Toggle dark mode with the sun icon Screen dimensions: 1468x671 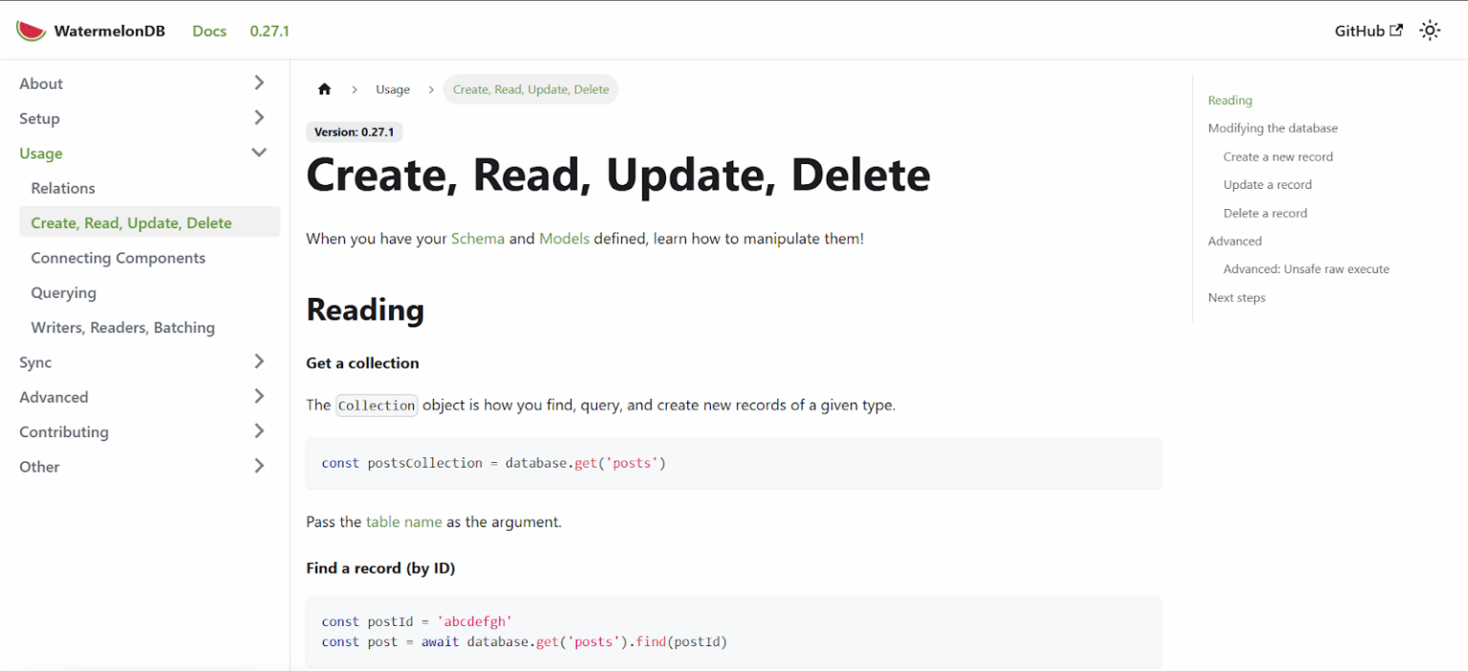tap(1430, 30)
